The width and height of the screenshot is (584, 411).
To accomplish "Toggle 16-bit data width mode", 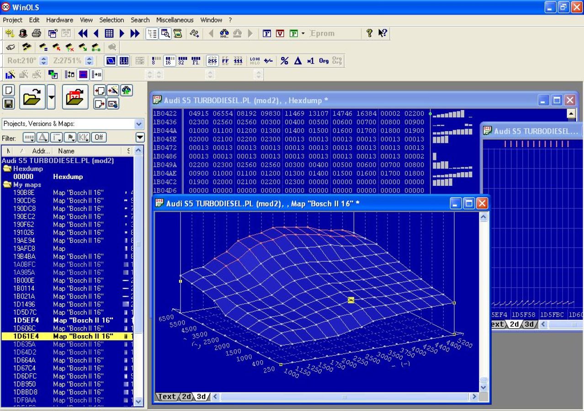I will 170,61.
